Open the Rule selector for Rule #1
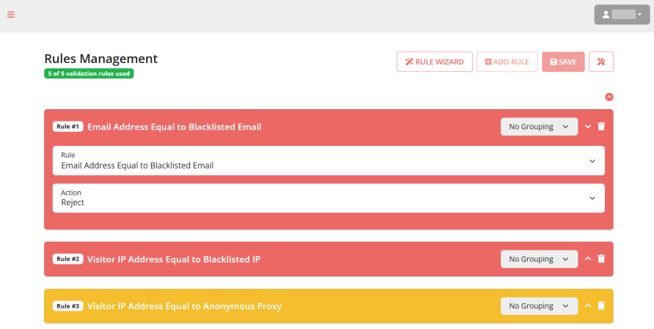 click(328, 160)
